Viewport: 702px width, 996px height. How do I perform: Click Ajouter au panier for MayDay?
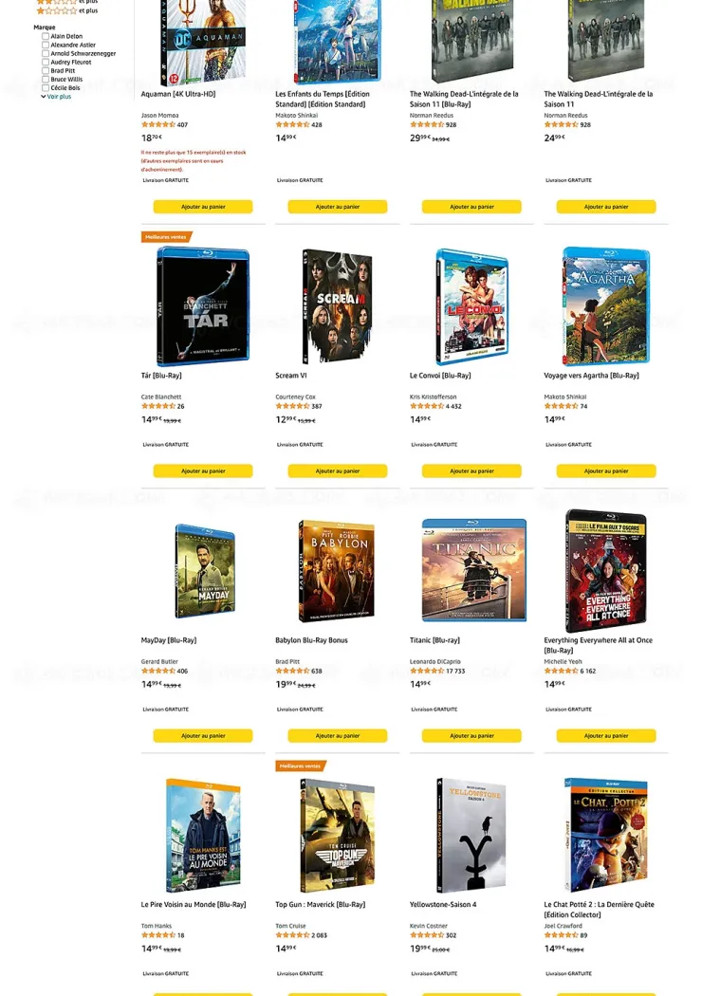(203, 735)
